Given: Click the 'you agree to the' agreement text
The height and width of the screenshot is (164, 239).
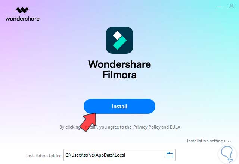Looking at the screenshot, I should (x=115, y=127).
